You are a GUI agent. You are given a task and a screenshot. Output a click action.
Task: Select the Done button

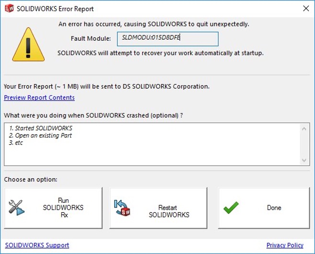pos(264,208)
